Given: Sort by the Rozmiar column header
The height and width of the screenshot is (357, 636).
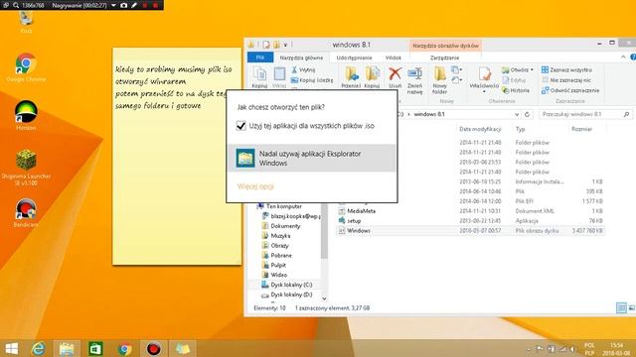Looking at the screenshot, I should (x=581, y=129).
